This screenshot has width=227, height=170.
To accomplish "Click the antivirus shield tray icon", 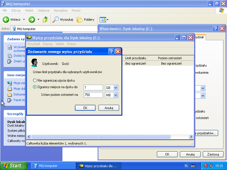I will (x=206, y=166).
